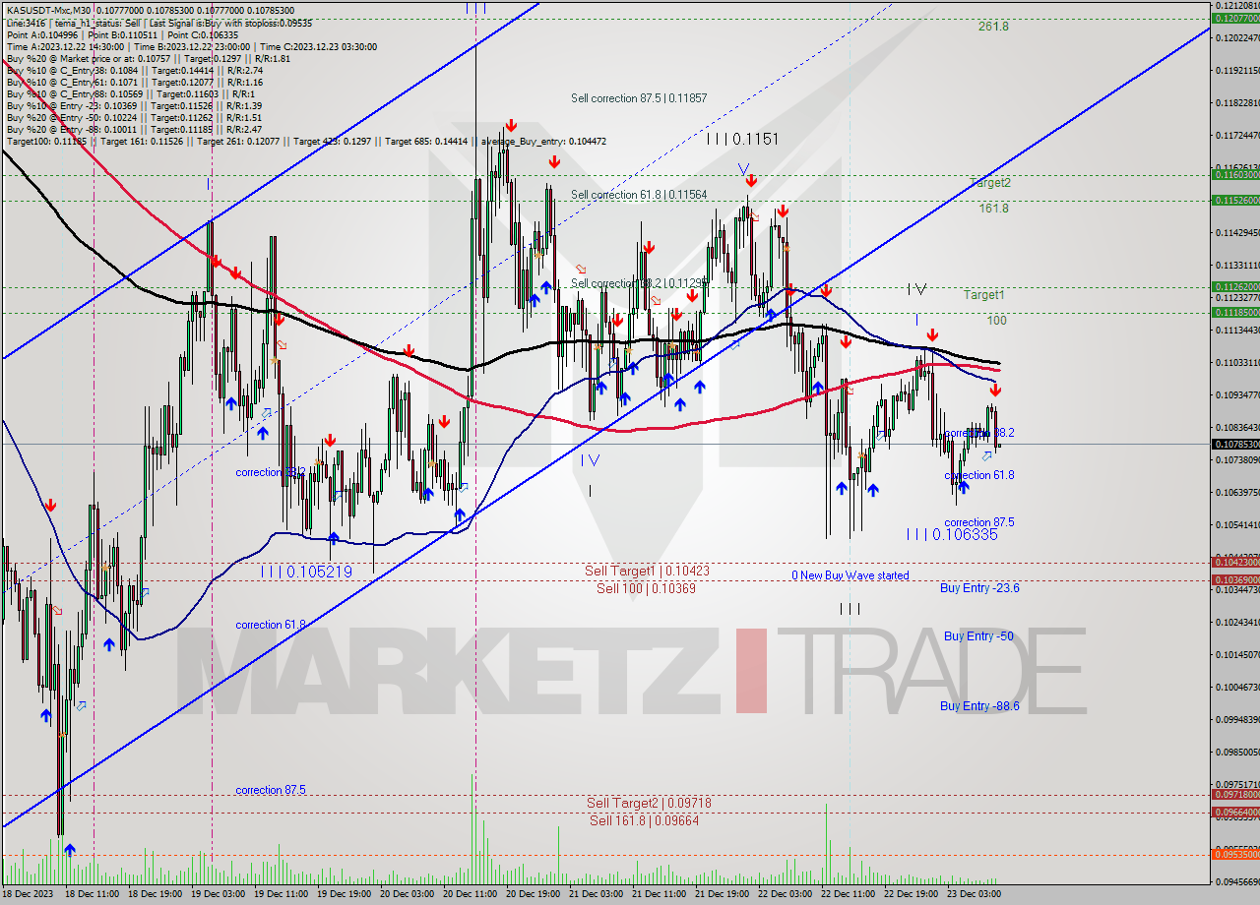Click the red 0.0966400 price tag

coord(1235,813)
